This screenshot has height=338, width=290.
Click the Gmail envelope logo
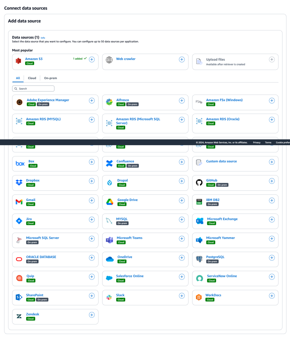pos(19,202)
